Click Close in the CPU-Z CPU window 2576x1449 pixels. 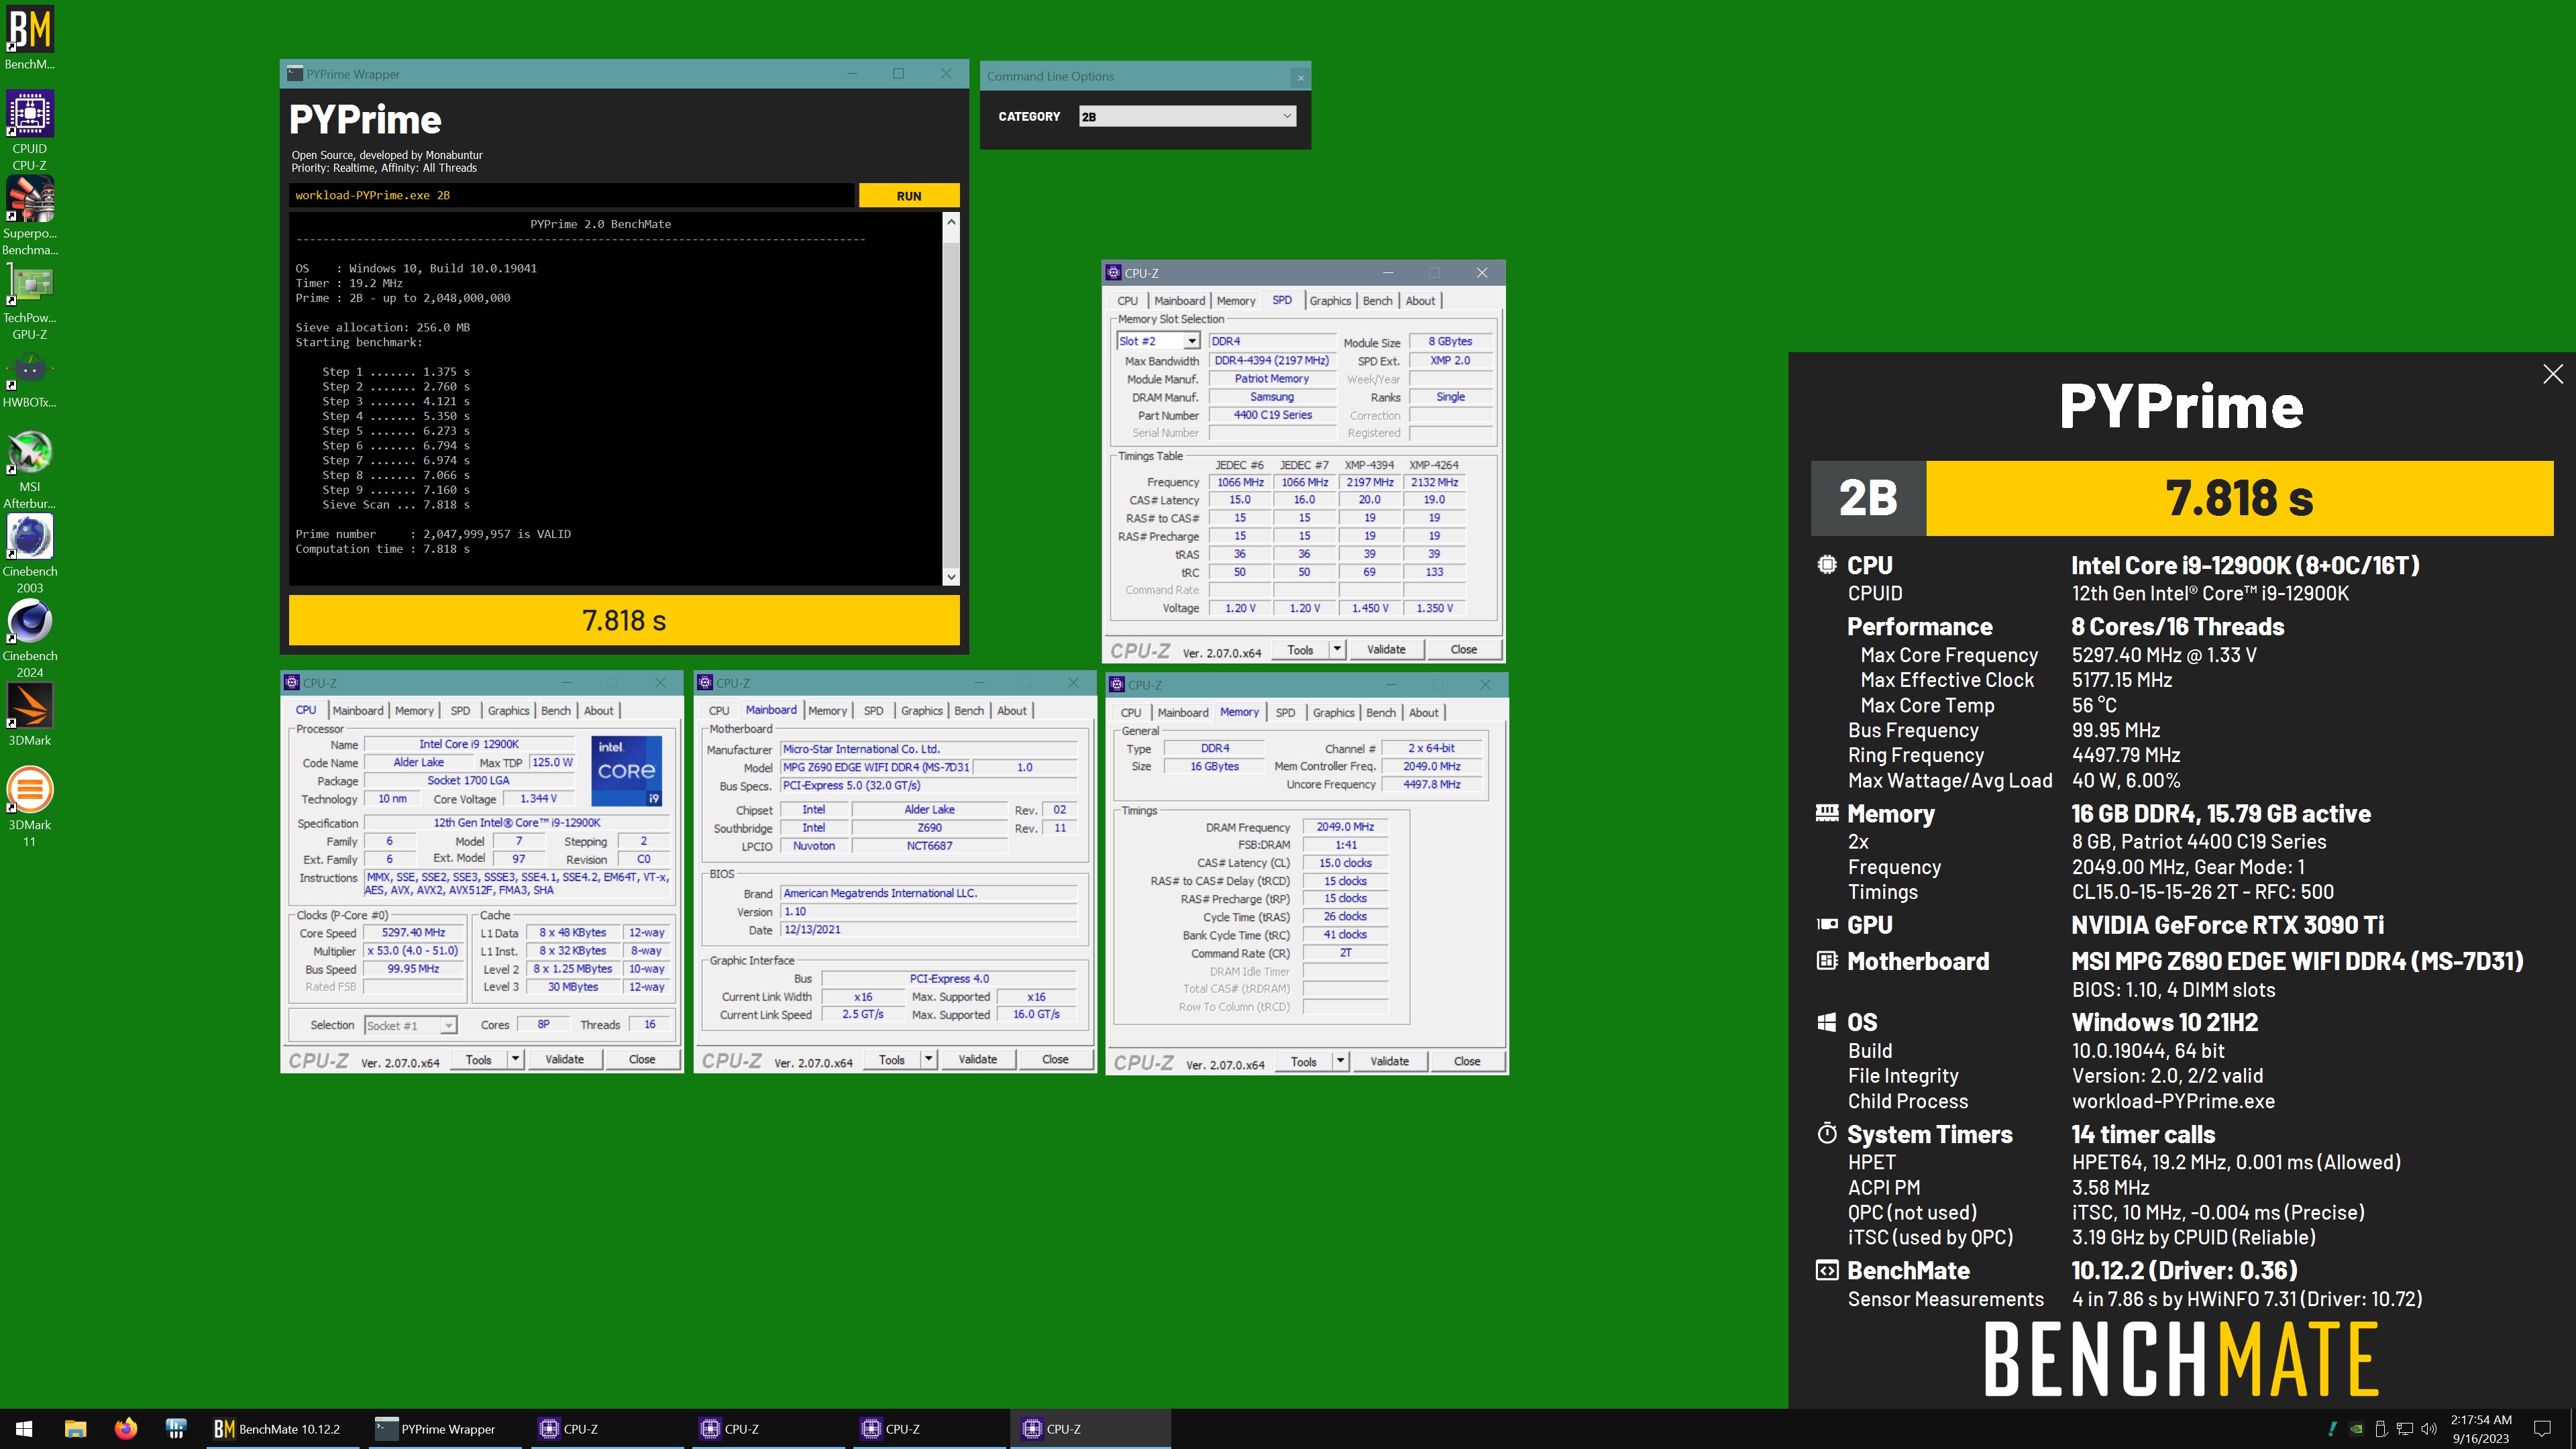point(642,1059)
